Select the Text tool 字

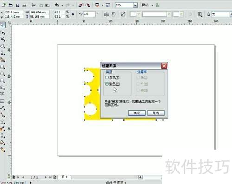[2, 94]
